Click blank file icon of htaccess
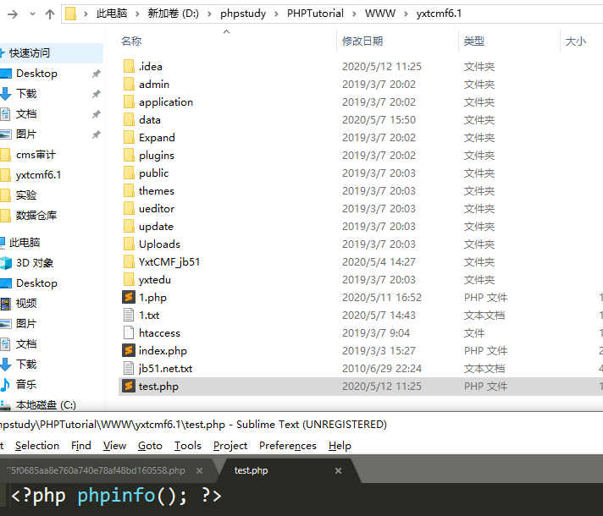The width and height of the screenshot is (603, 516). click(x=129, y=332)
